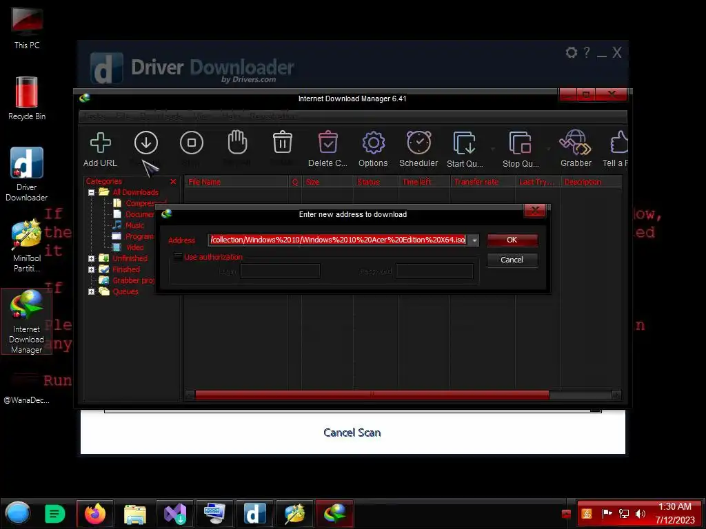Click the Start orb button
Image resolution: width=706 pixels, height=529 pixels.
pos(17,513)
